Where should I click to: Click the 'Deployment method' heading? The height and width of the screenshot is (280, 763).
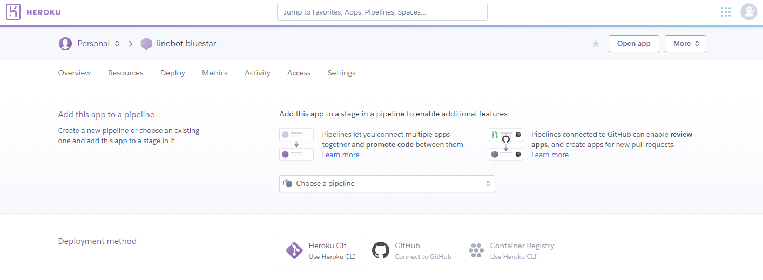pyautogui.click(x=97, y=241)
